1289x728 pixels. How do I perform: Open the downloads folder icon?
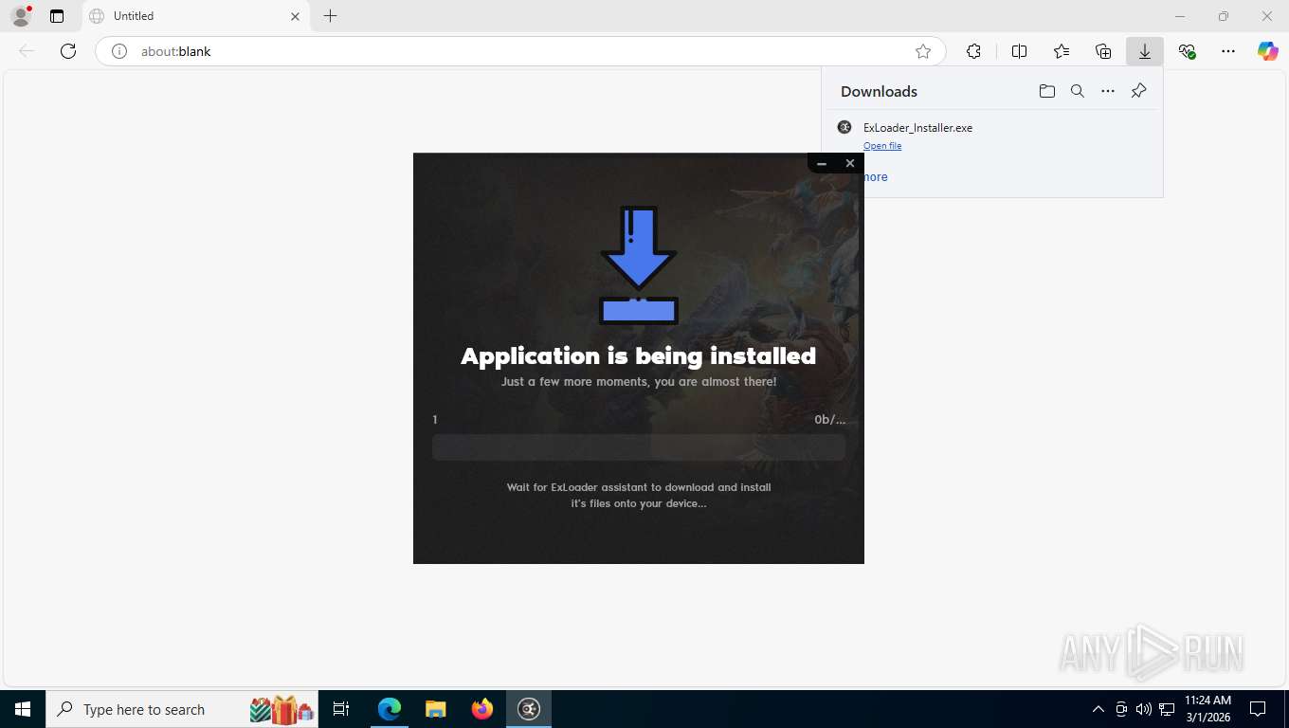click(1047, 91)
